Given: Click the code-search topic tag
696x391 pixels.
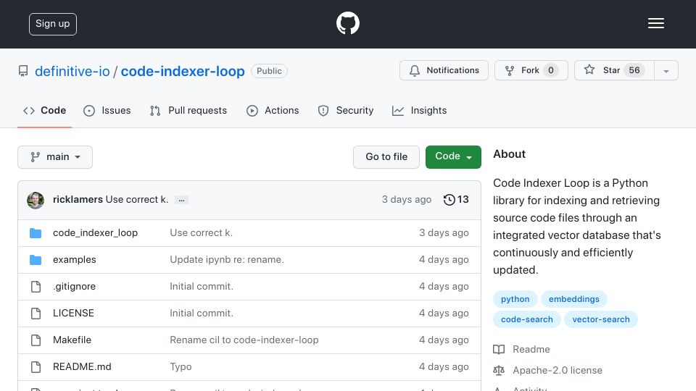Looking at the screenshot, I should coord(527,319).
